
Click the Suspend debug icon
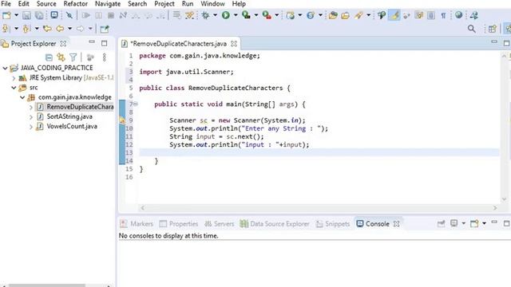pyautogui.click(x=98, y=15)
